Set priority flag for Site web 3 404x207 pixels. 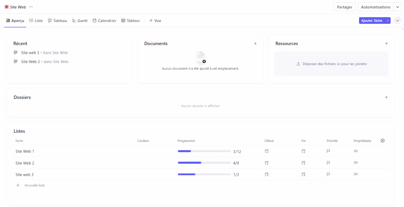(328, 174)
